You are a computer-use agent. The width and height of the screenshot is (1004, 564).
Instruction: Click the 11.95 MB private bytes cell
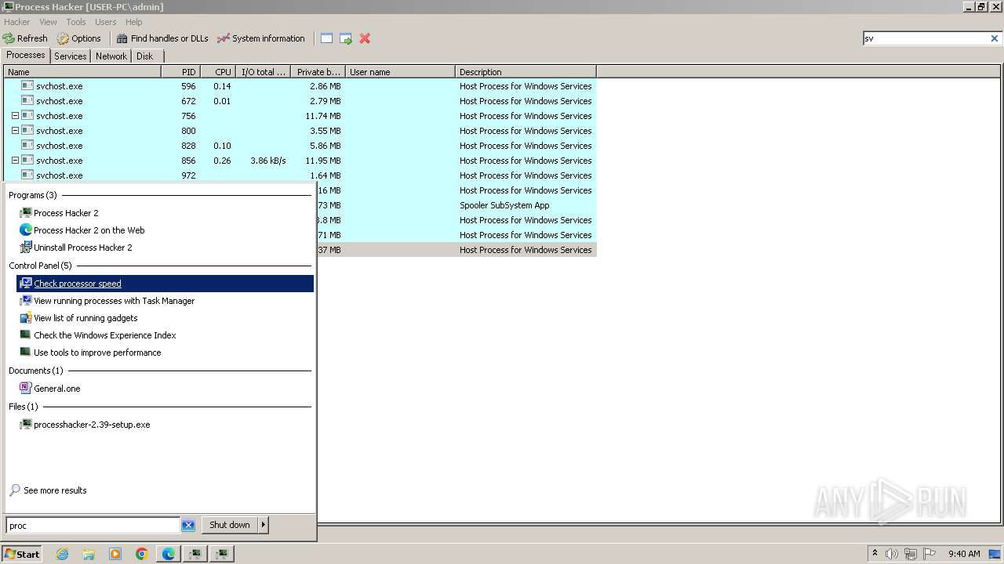(x=323, y=161)
